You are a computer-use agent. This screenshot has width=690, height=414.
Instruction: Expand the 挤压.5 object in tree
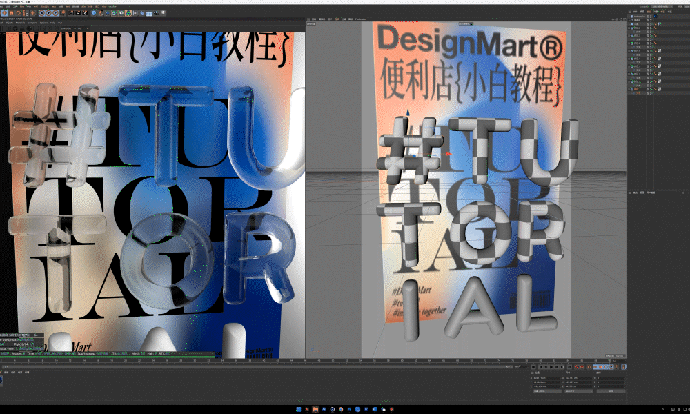pyautogui.click(x=629, y=50)
